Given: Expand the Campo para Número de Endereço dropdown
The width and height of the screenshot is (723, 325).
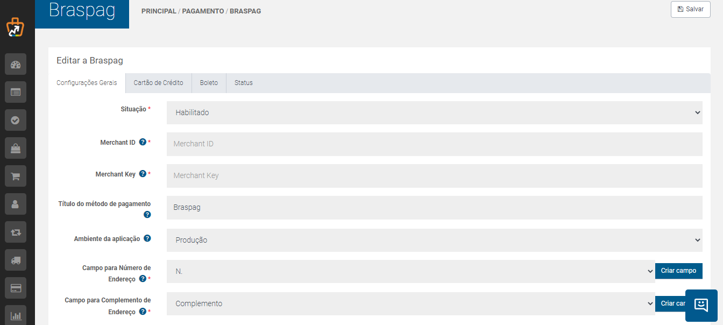Looking at the screenshot, I should [x=411, y=272].
